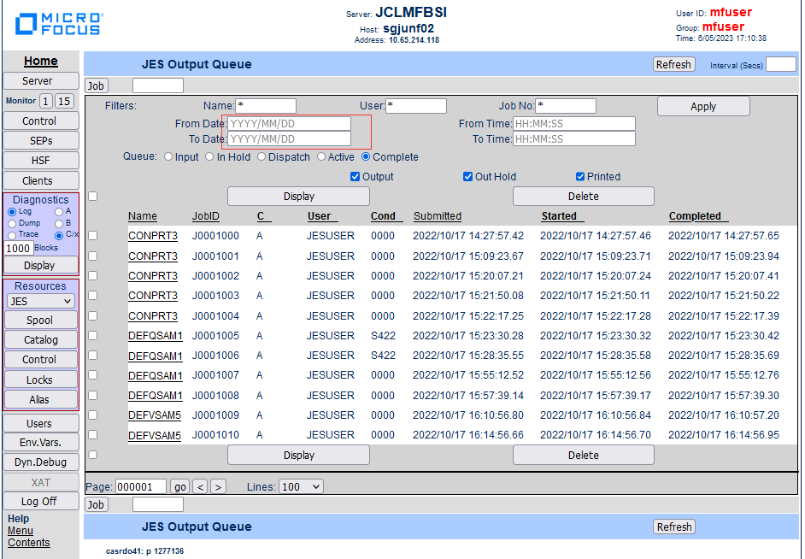Screen dimensions: 805x559
Task: Select the In Hold queue option
Action: [209, 157]
